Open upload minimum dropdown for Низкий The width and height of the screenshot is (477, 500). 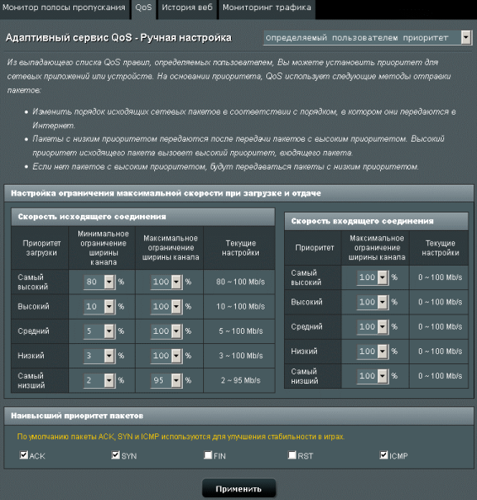click(x=99, y=356)
